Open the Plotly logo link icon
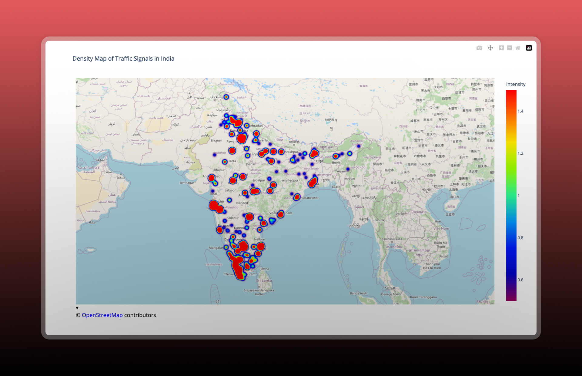Viewport: 582px width, 376px height. pyautogui.click(x=529, y=48)
